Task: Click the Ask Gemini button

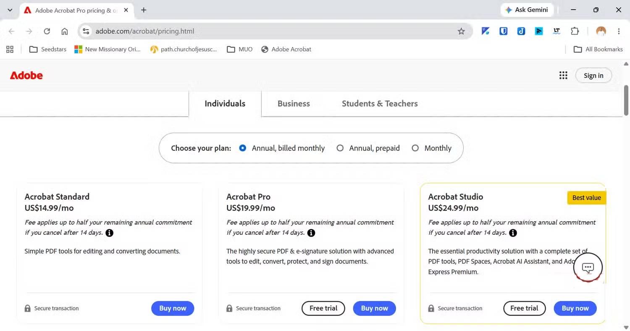Action: click(x=527, y=10)
